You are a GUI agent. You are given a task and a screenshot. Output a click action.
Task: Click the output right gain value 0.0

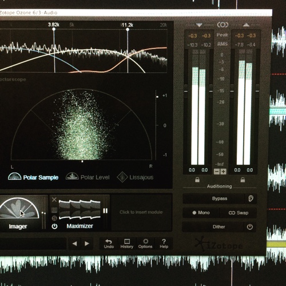coord(250,170)
